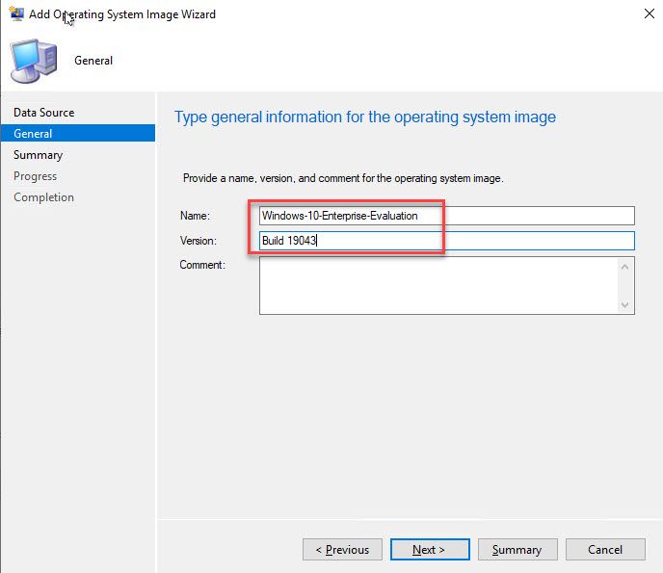Screen dimensions: 663x573
Task: Click the large computer image icon in the header
Action: [34, 61]
